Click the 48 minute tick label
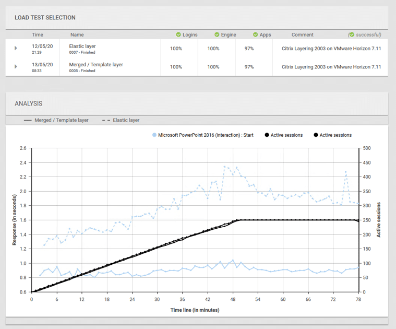 [x=233, y=299]
